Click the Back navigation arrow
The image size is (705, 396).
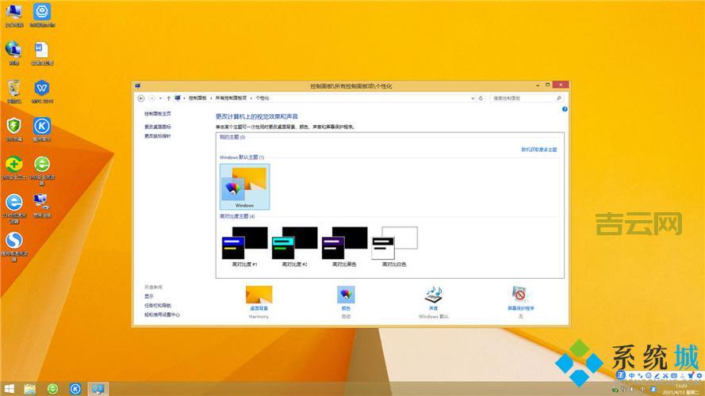pos(141,98)
